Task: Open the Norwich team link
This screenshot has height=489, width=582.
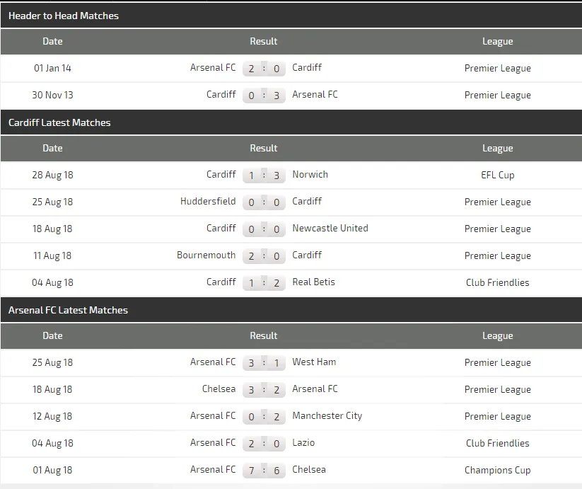Action: coord(310,174)
